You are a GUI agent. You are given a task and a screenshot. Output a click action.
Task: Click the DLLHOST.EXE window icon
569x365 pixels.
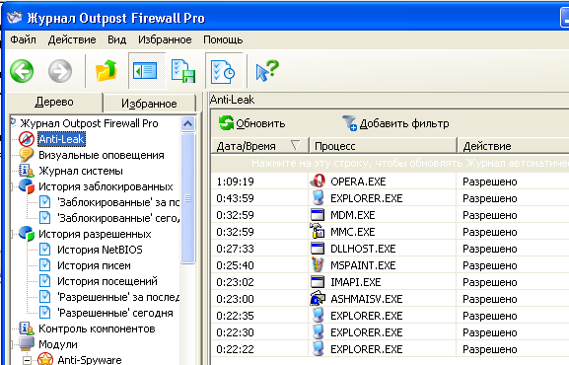point(318,249)
